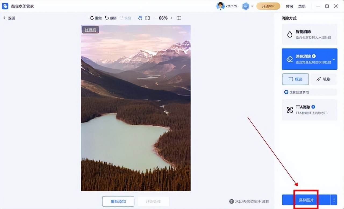Toggle the split compare view icon

(x=179, y=18)
